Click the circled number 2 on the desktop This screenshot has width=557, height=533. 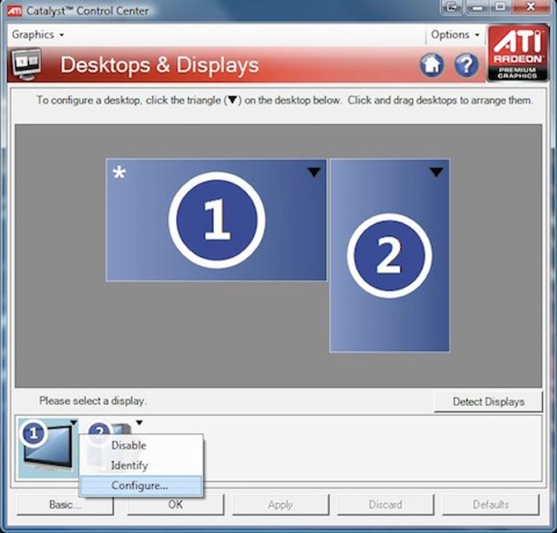pos(389,256)
